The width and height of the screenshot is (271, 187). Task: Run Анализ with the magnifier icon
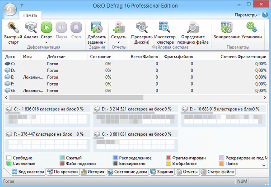pos(31,27)
